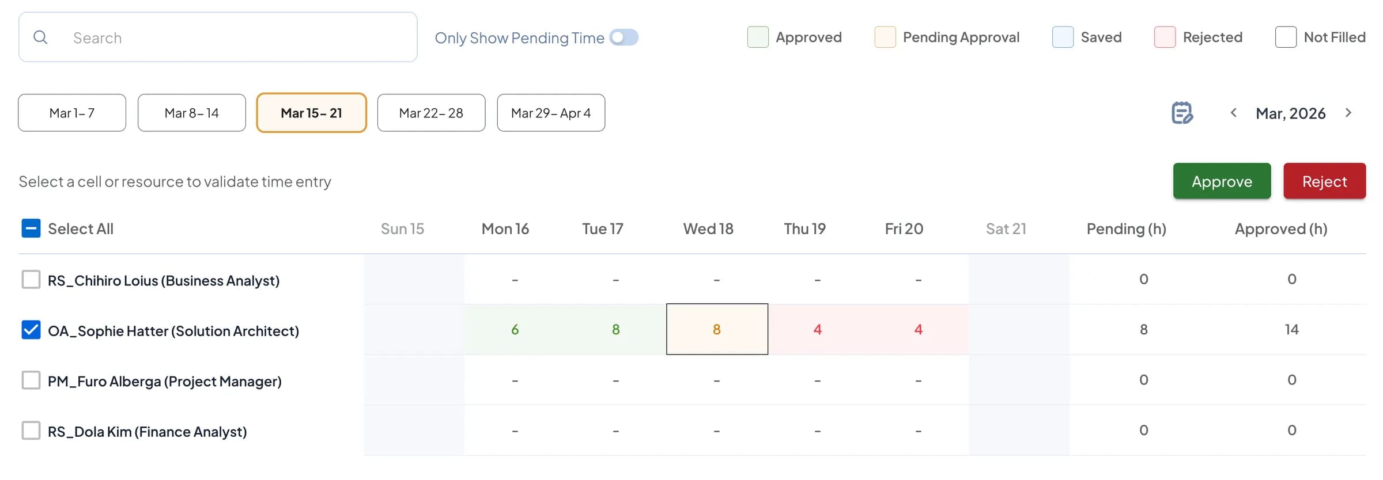1383x480 pixels.
Task: Open the timesheet calendar icon near month navigation
Action: pos(1181,113)
